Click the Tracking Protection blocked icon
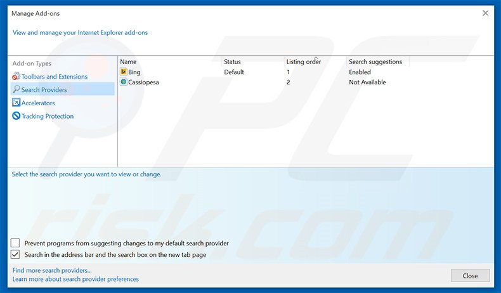 tap(16, 115)
